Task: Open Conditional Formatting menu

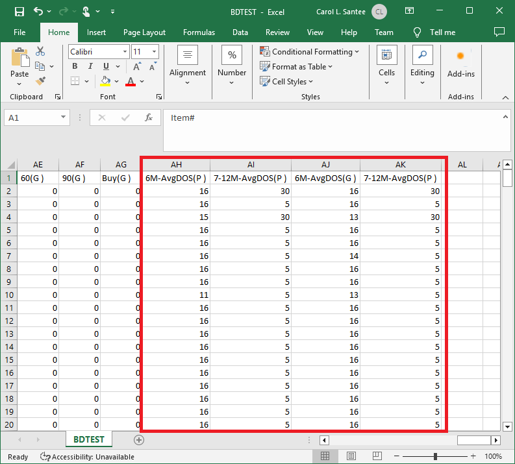Action: pyautogui.click(x=309, y=51)
